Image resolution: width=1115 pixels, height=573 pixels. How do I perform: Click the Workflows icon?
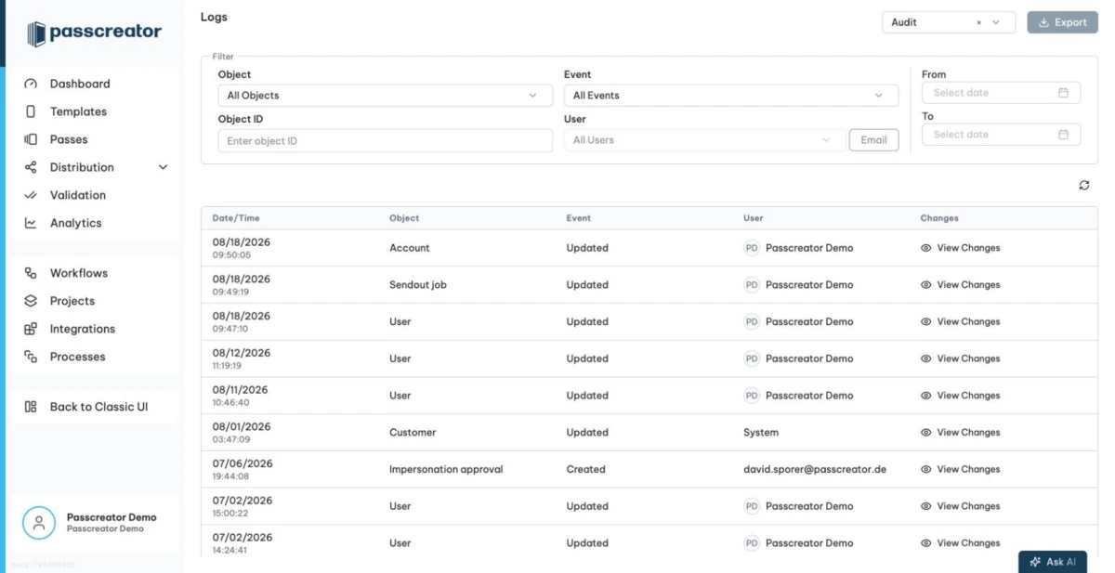[31, 273]
